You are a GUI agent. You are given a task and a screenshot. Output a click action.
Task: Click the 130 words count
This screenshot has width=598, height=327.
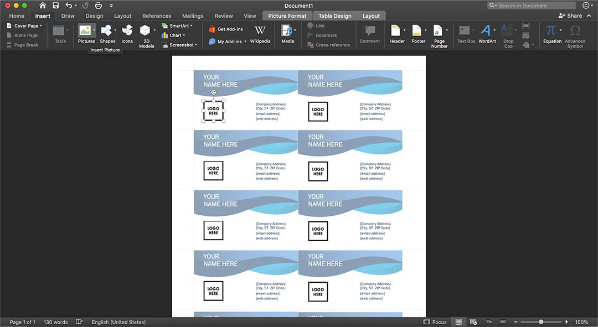56,322
